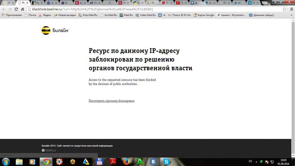Image resolution: width=295 pixels, height=166 pixels.
Task: Open the Поиск @ EX.UA bookmark
Action: [x=179, y=15]
